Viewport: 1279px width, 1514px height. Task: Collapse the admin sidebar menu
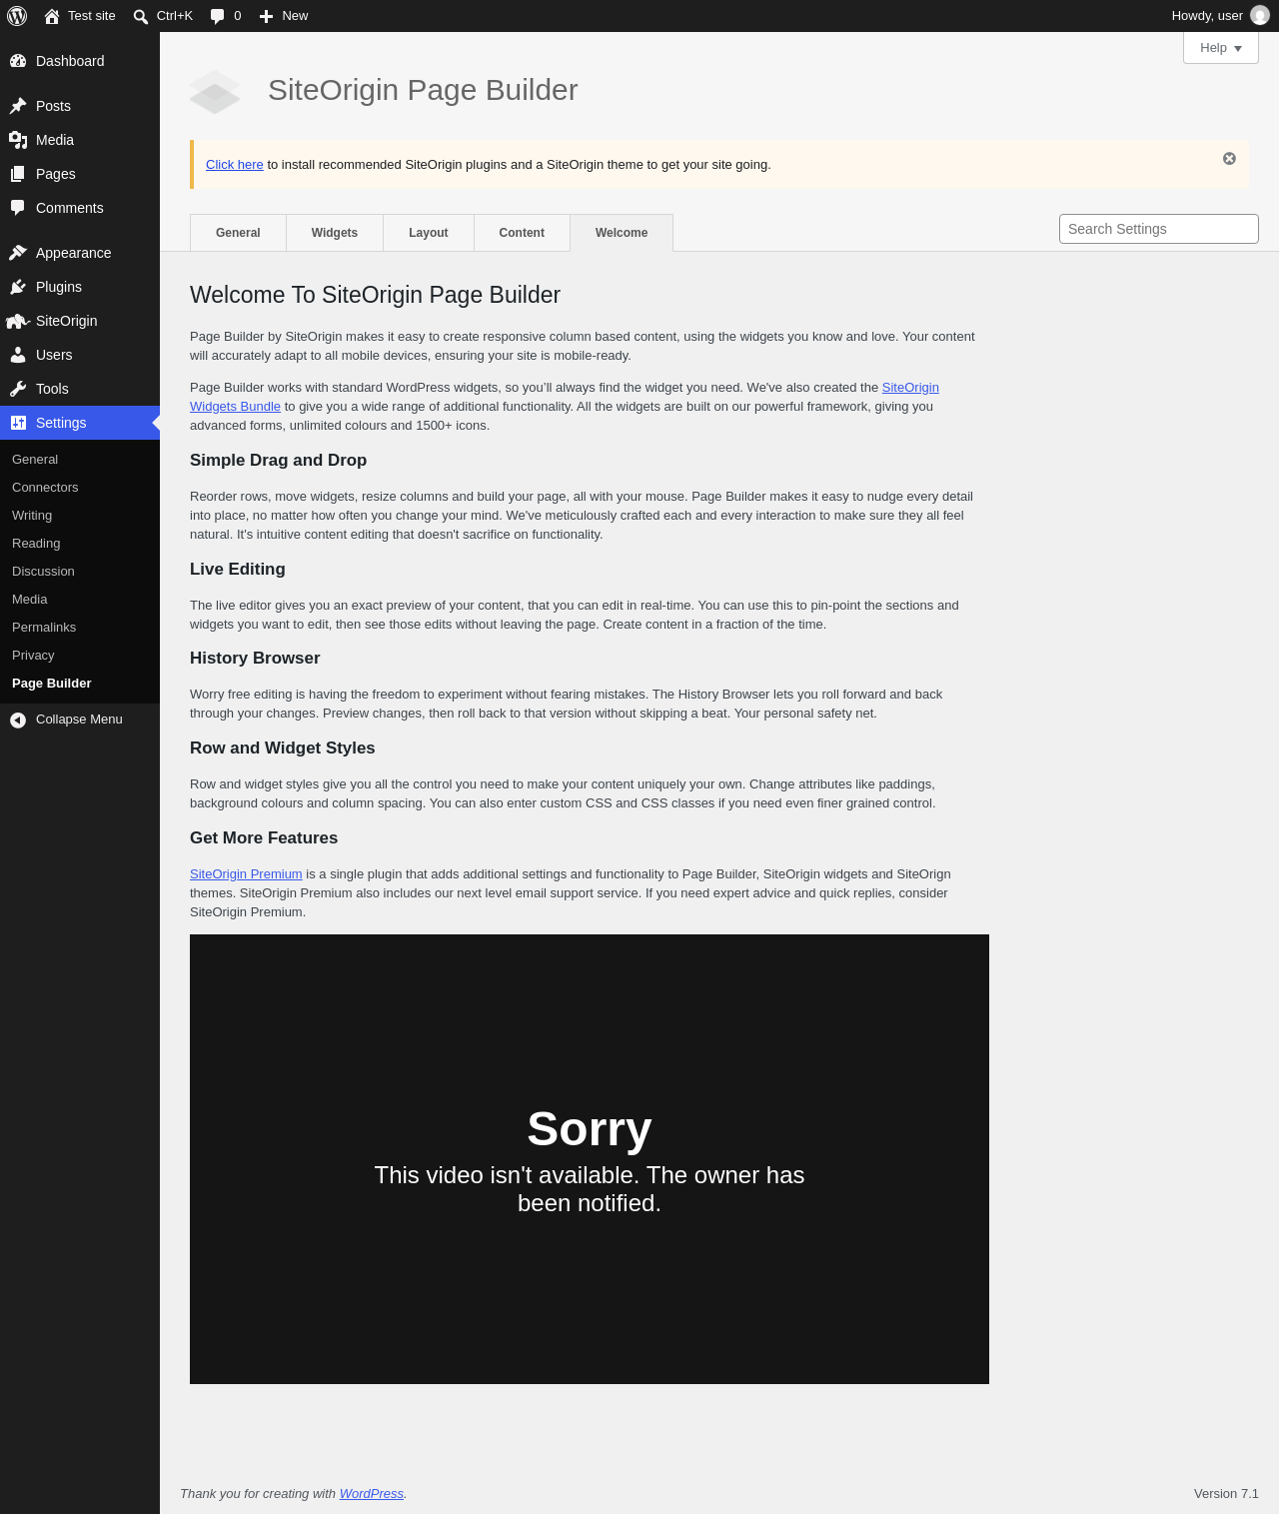(x=80, y=720)
